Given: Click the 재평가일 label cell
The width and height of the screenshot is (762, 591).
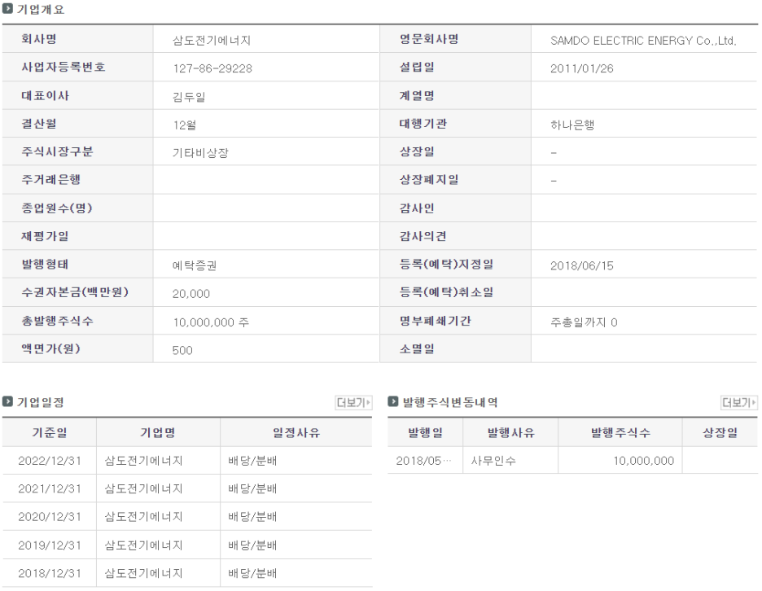Looking at the screenshot, I should point(78,236).
